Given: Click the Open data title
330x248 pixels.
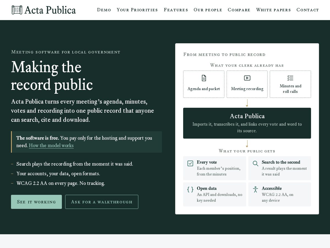Looking at the screenshot, I should [x=207, y=188].
